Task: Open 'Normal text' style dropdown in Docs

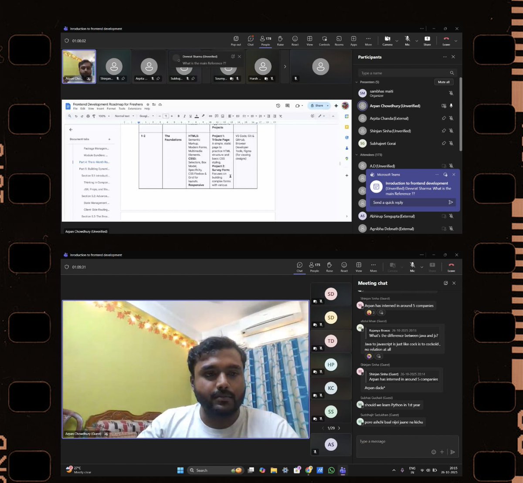Action: pyautogui.click(x=124, y=116)
